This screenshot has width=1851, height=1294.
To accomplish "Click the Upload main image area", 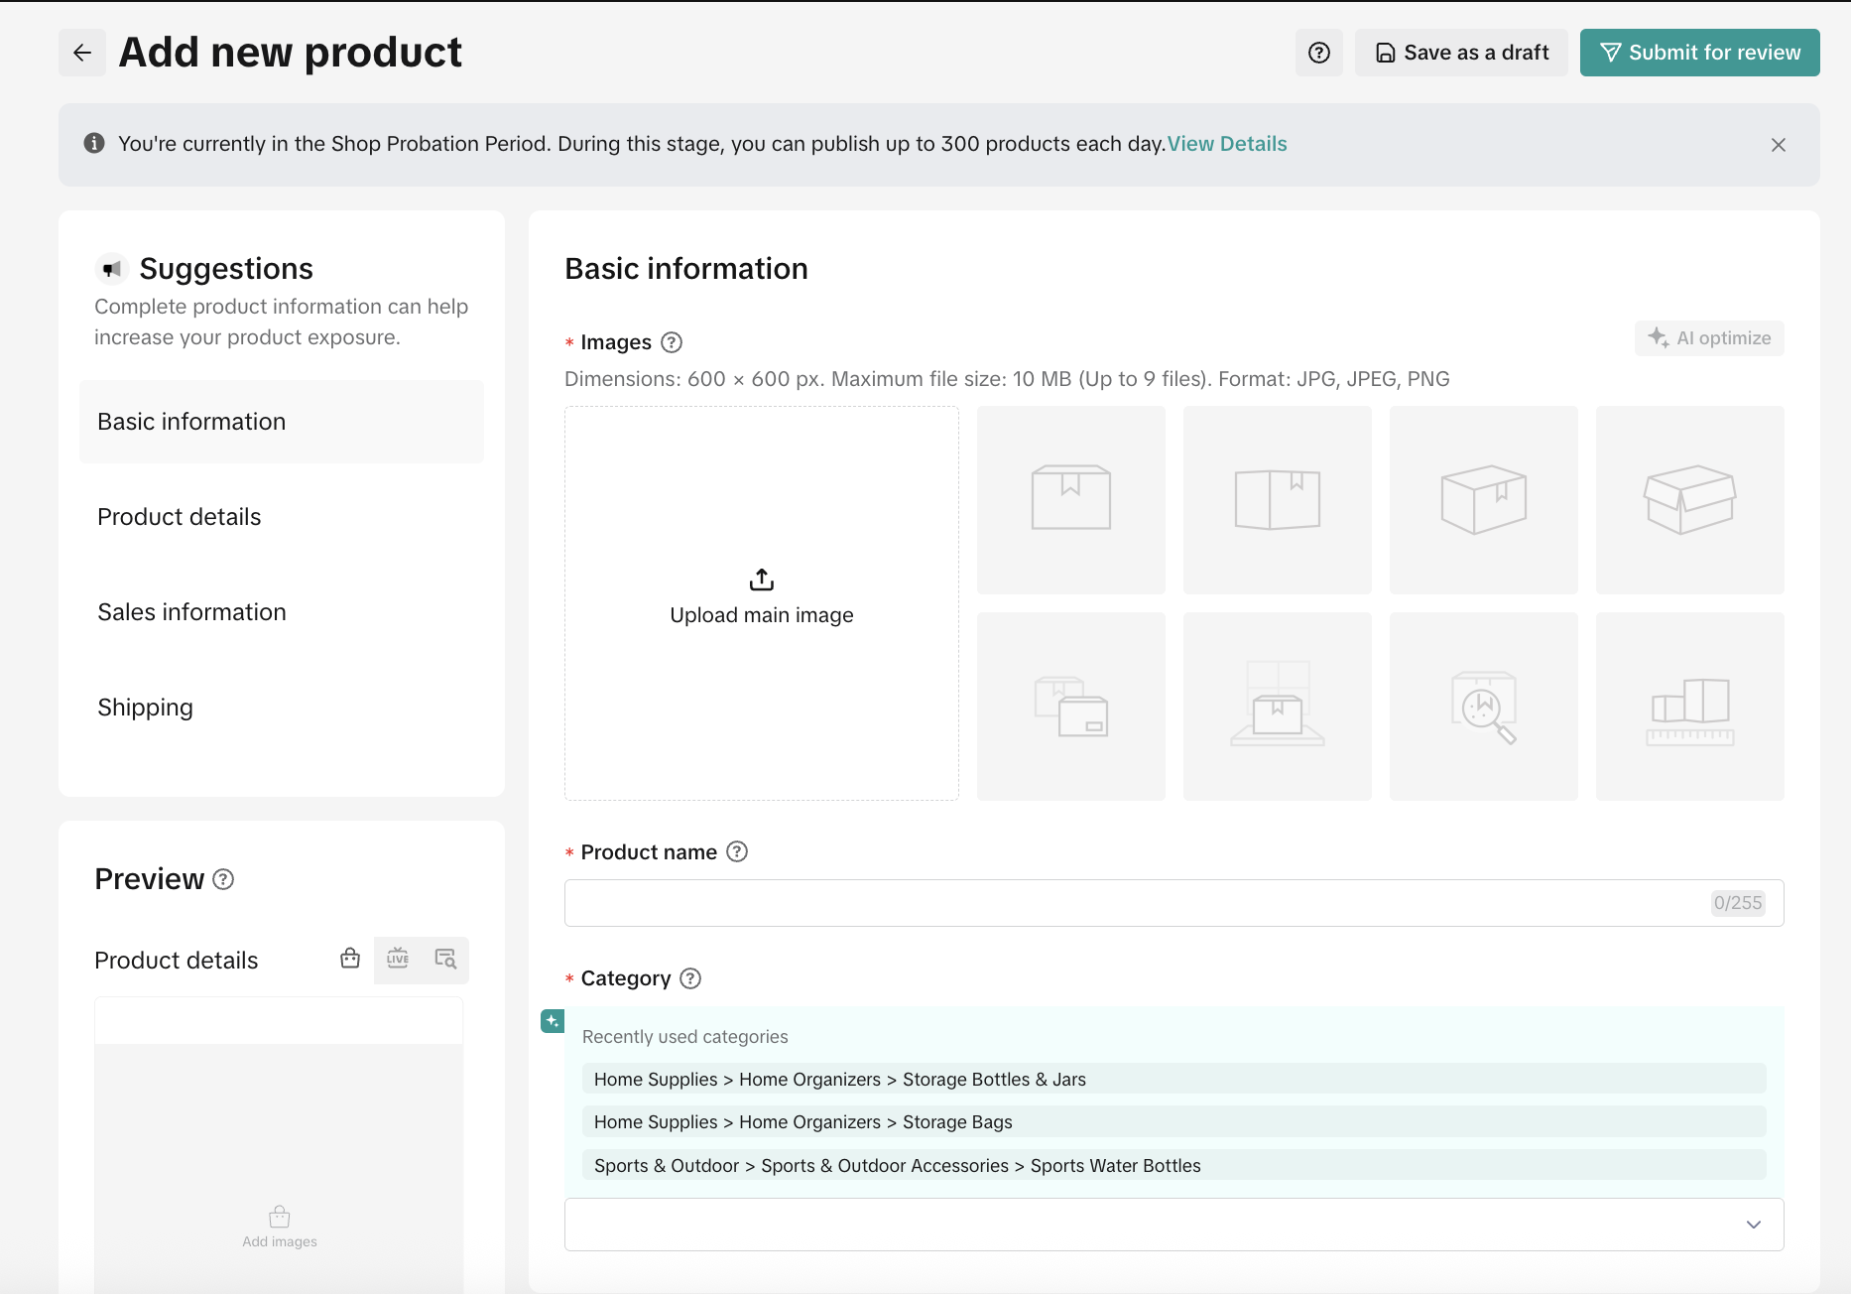I will (x=761, y=602).
